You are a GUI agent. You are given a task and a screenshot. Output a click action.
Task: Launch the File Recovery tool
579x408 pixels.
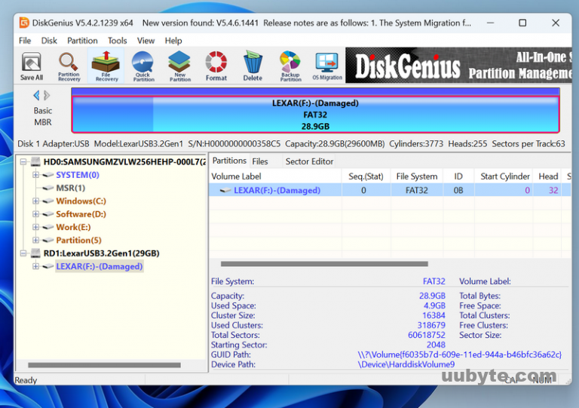(x=106, y=66)
